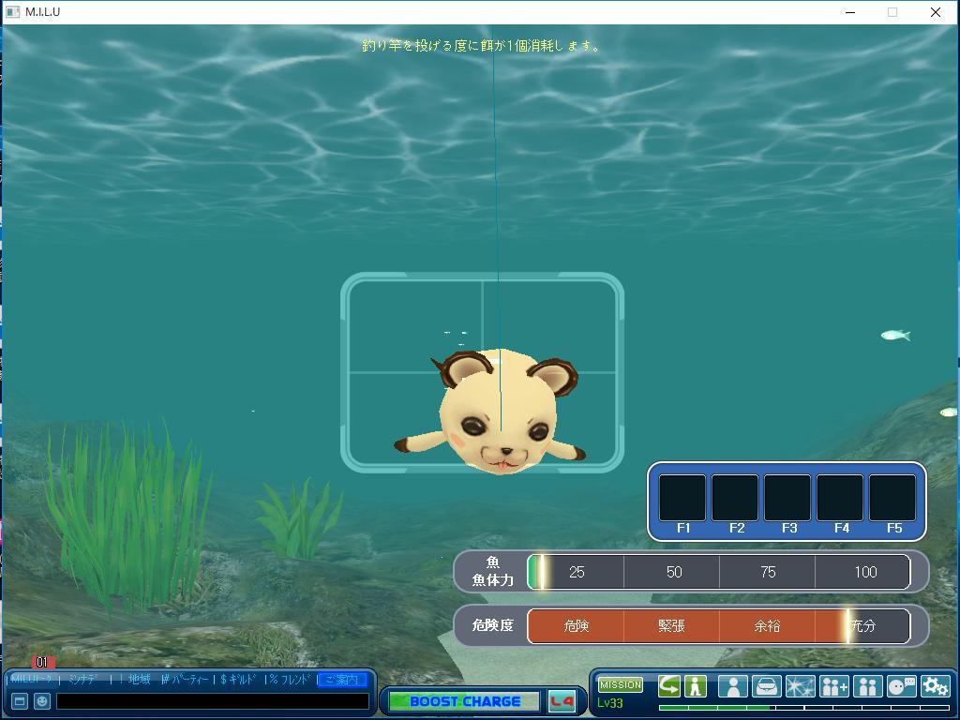This screenshot has width=960, height=720.
Task: Click the green standing avatar icon
Action: (695, 686)
